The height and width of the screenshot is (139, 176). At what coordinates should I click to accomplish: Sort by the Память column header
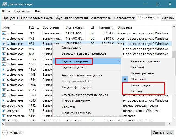click(106, 27)
